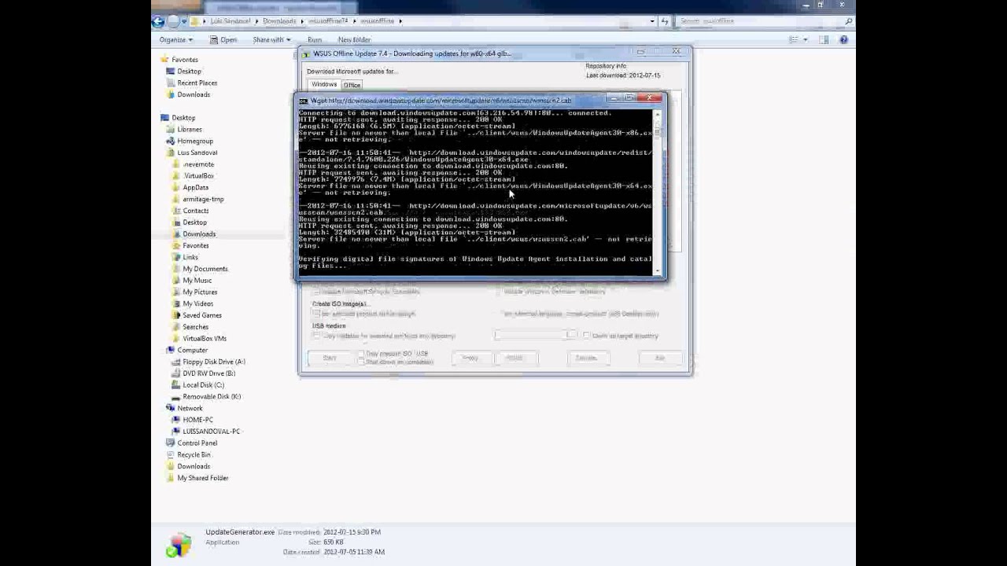Image resolution: width=1007 pixels, height=566 pixels.
Task: Change your view using the view icon
Action: tap(794, 39)
